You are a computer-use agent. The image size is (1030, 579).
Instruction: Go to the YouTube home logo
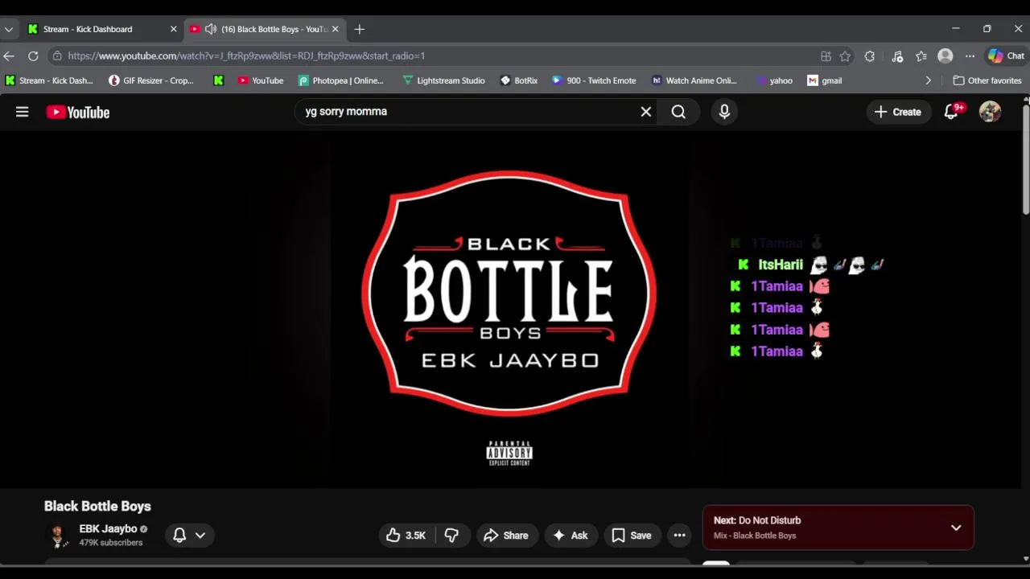(78, 113)
